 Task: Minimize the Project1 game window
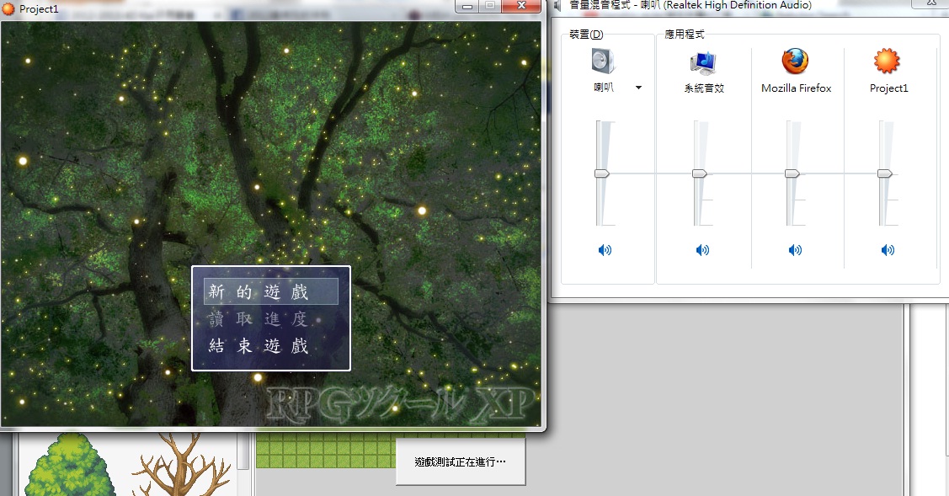(x=467, y=6)
